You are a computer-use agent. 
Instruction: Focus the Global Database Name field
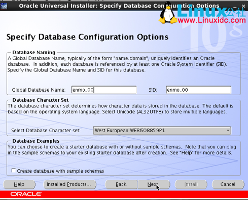click(104, 90)
